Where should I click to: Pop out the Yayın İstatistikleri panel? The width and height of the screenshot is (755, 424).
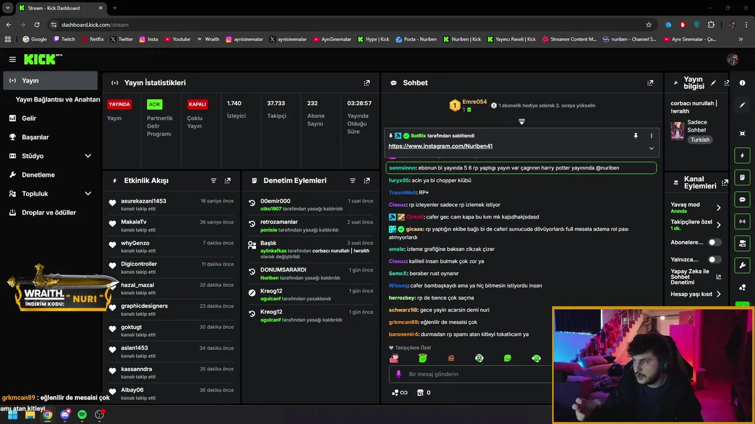coord(367,83)
